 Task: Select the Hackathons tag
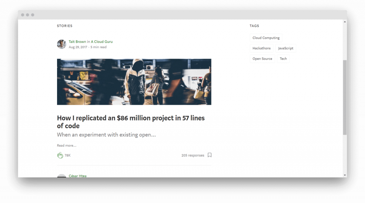coord(262,48)
